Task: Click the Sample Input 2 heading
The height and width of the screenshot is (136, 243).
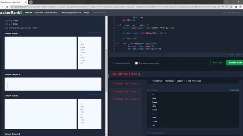Action: [11, 96]
